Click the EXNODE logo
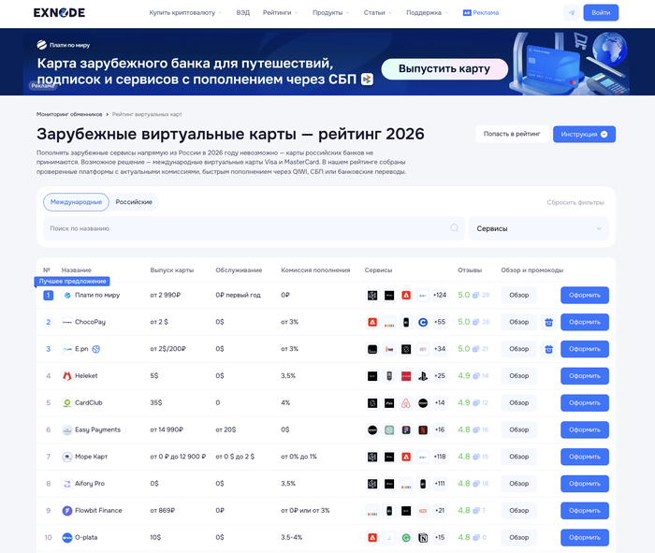Viewport: 655px width, 553px height. pyautogui.click(x=59, y=13)
